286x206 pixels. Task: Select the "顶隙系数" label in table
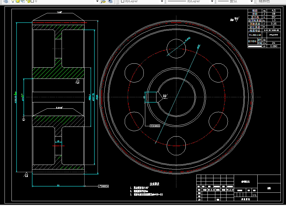[x=255, y=24]
